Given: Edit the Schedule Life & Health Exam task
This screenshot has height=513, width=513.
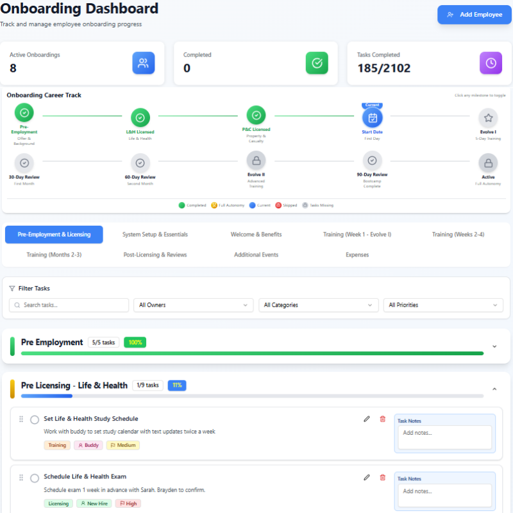Looking at the screenshot, I should [366, 477].
